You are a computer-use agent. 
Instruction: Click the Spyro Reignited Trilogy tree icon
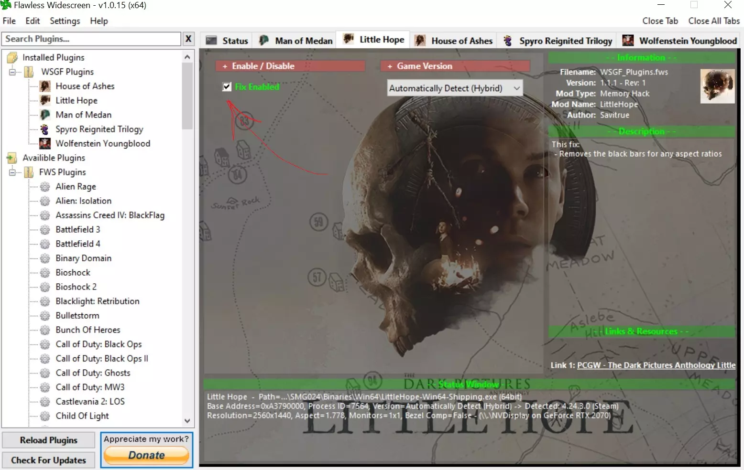45,129
